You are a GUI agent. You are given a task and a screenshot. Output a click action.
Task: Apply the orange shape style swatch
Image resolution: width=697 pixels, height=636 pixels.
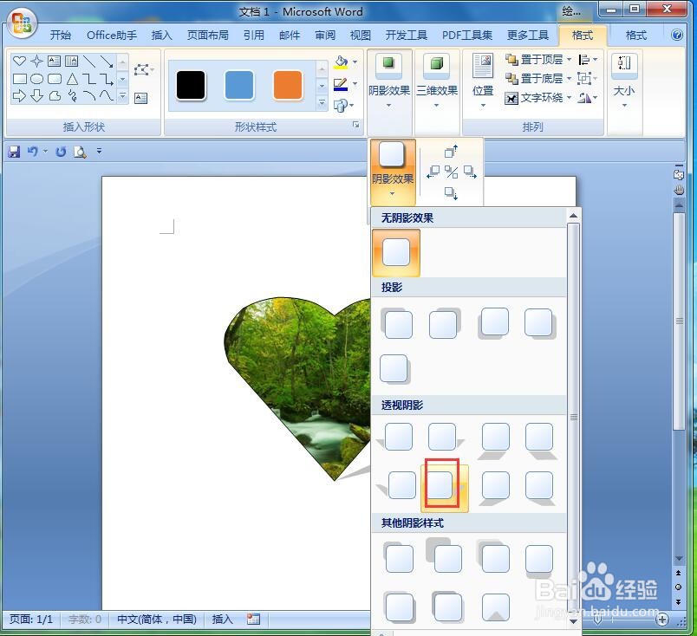(x=288, y=84)
